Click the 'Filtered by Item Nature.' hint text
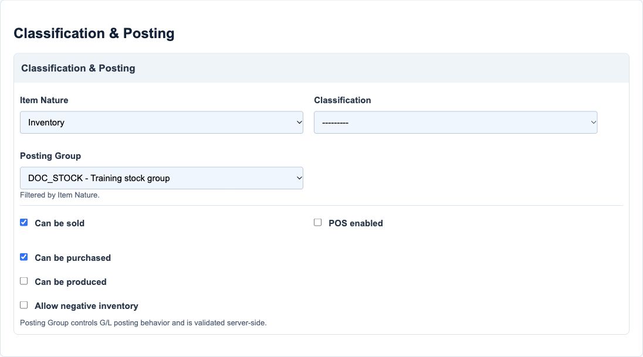 point(60,195)
